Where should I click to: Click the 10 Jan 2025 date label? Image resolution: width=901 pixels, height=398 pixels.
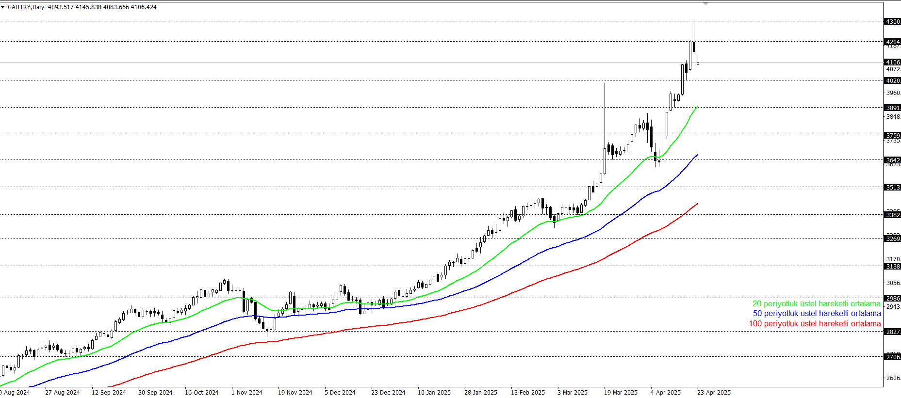coord(434,393)
